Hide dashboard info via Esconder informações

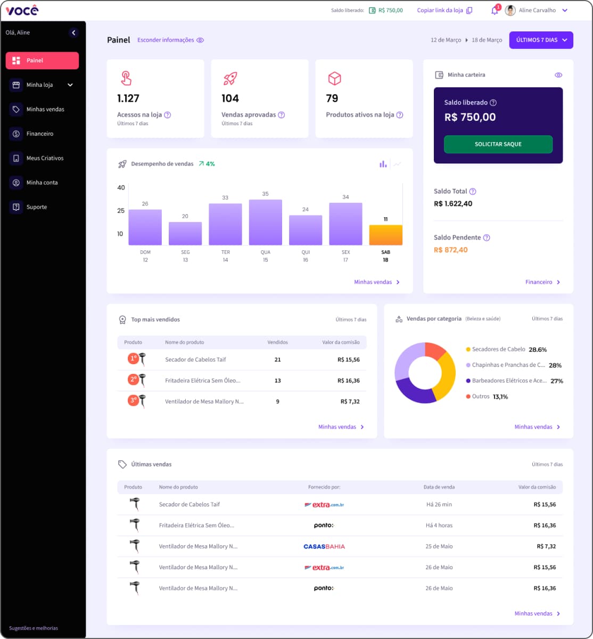[170, 40]
